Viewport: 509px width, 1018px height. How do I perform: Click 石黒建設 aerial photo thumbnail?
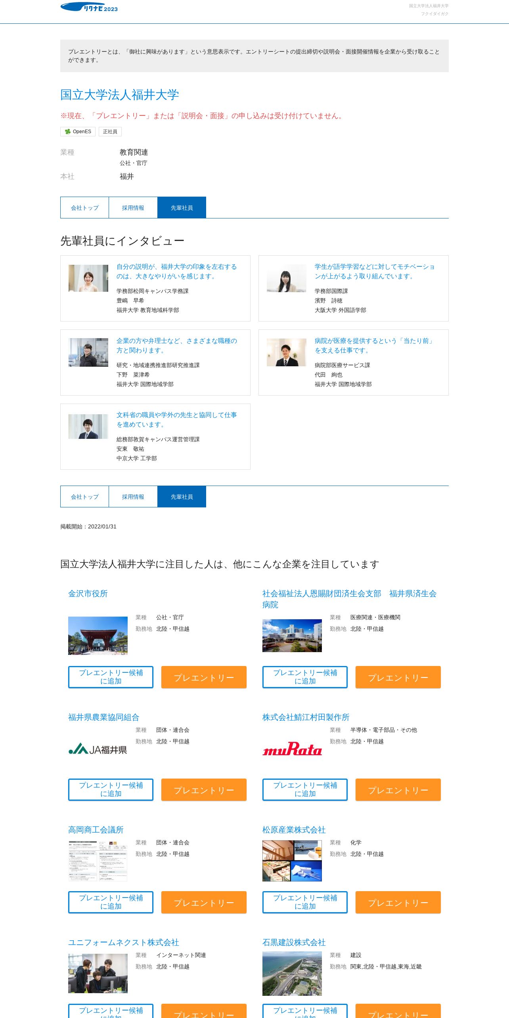pyautogui.click(x=292, y=974)
